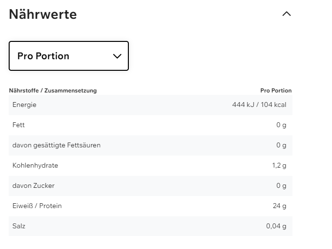Click the 1,2 g Kohlenhydrate value
332x249 pixels.
tap(279, 165)
